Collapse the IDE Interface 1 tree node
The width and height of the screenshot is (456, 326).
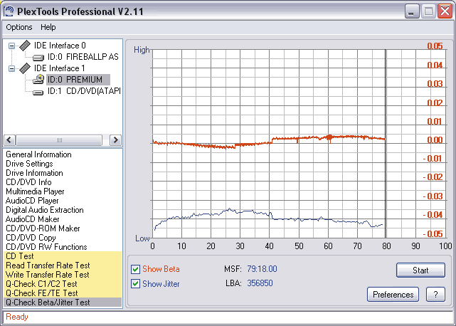(x=11, y=69)
